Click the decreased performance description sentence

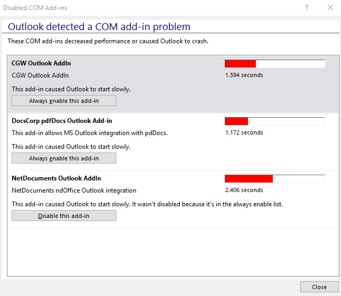point(108,41)
